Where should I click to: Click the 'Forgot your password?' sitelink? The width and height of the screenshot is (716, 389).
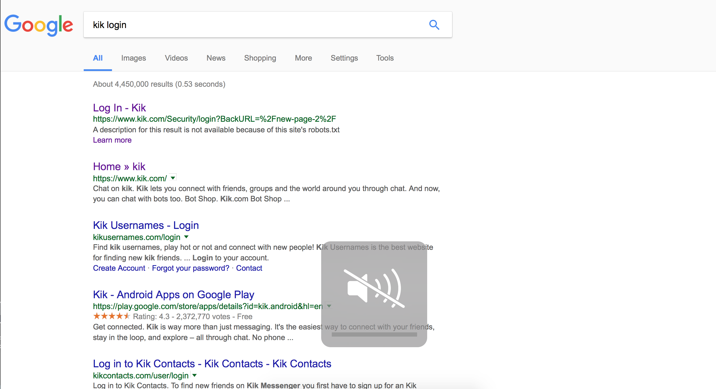pyautogui.click(x=191, y=268)
